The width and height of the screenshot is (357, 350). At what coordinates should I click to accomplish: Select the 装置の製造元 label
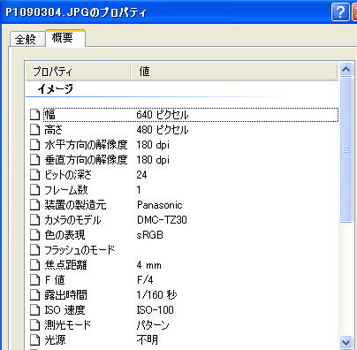(x=75, y=205)
